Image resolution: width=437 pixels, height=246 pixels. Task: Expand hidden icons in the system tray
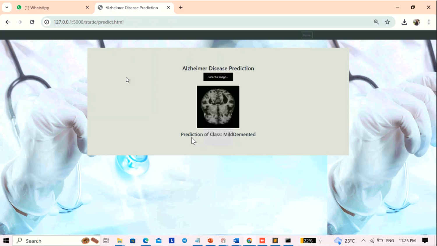point(363,240)
